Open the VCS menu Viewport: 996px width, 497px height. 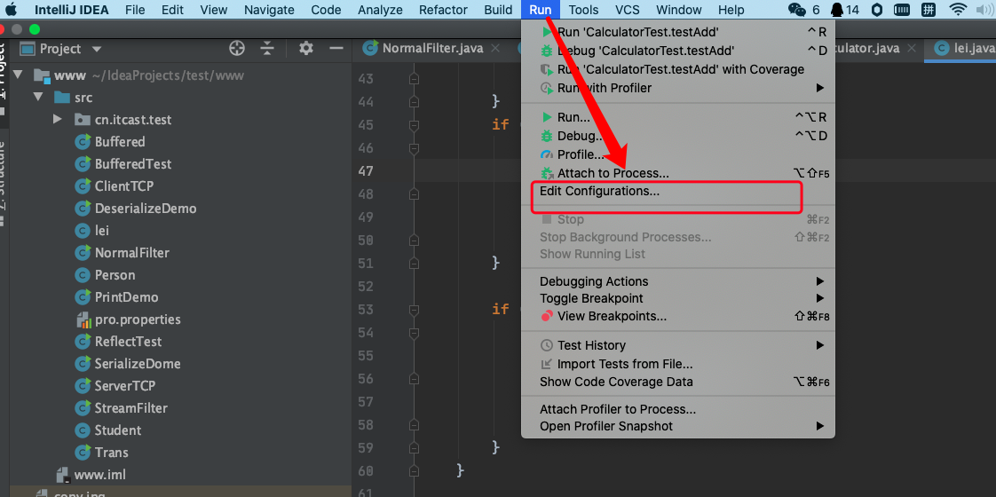(627, 10)
